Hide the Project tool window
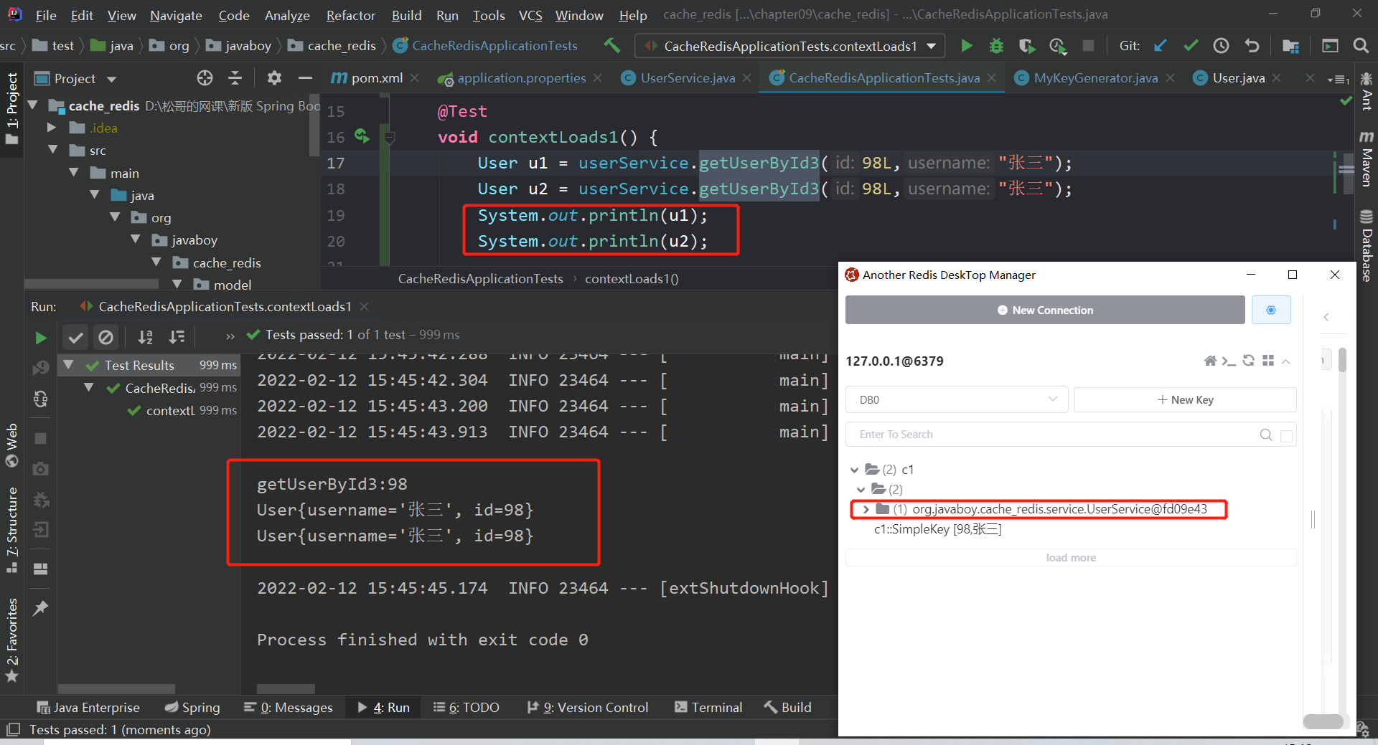 coord(305,77)
